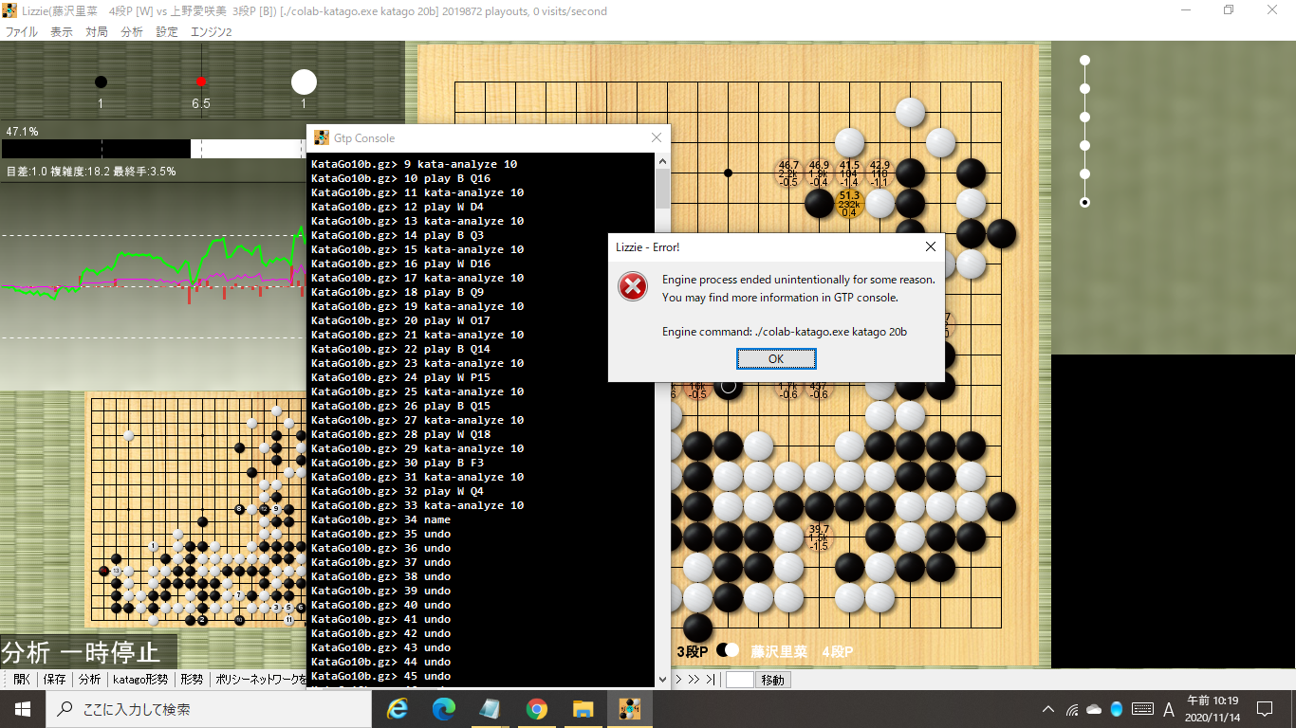Screen dimensions: 1296x728
Task: Open Internet Explorer from taskbar
Action: pos(398,708)
